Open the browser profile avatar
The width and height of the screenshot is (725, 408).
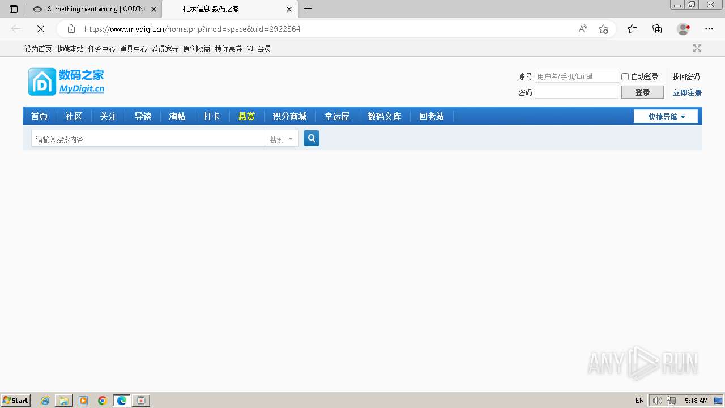click(684, 29)
